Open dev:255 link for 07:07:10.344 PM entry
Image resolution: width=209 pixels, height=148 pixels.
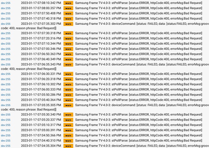[x=5, y=44]
